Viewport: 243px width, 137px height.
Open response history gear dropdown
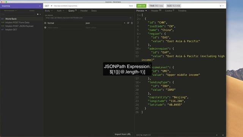(222, 6)
